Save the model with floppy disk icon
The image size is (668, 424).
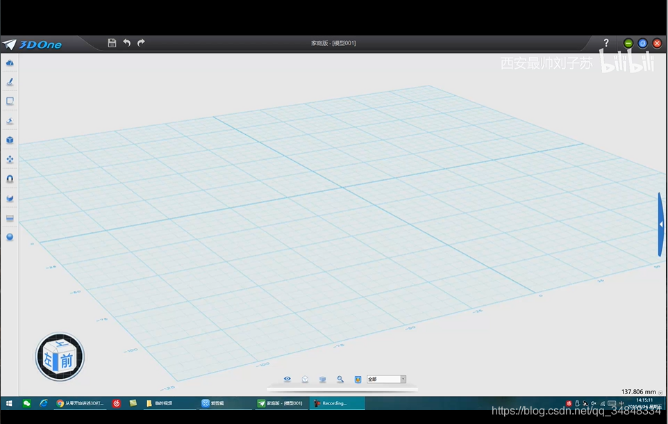(112, 42)
